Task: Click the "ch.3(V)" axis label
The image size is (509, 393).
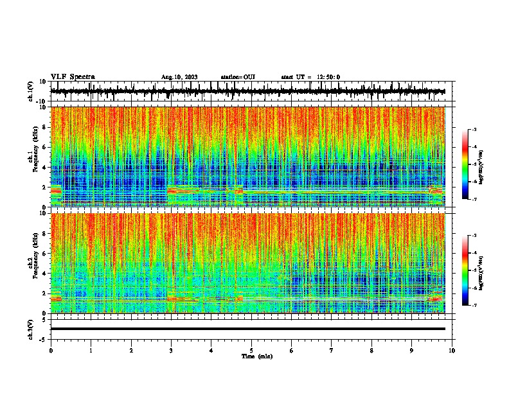Action: (x=31, y=329)
